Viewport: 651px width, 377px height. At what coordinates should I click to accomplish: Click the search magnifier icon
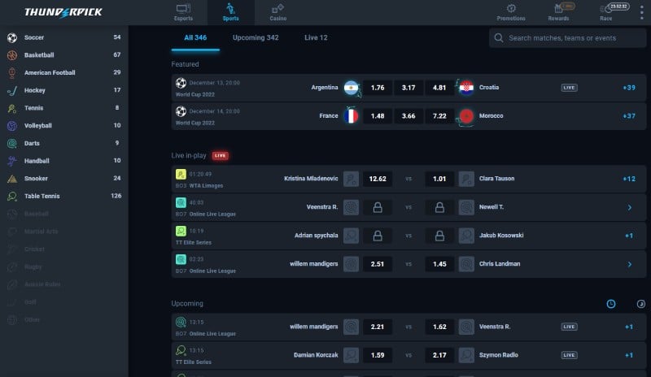[x=499, y=38]
